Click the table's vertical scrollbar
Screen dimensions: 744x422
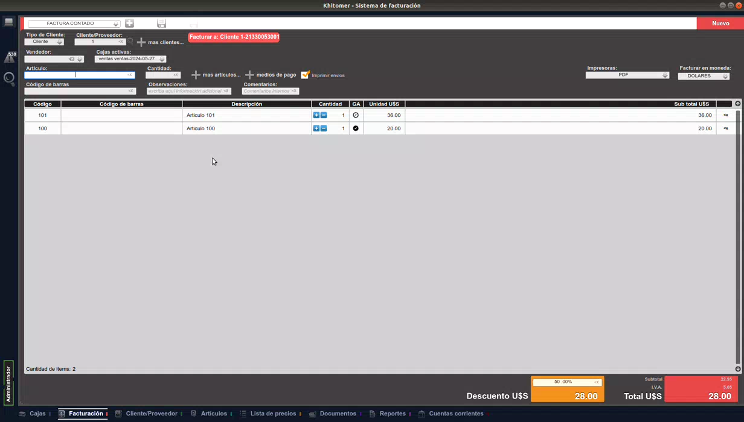(737, 236)
